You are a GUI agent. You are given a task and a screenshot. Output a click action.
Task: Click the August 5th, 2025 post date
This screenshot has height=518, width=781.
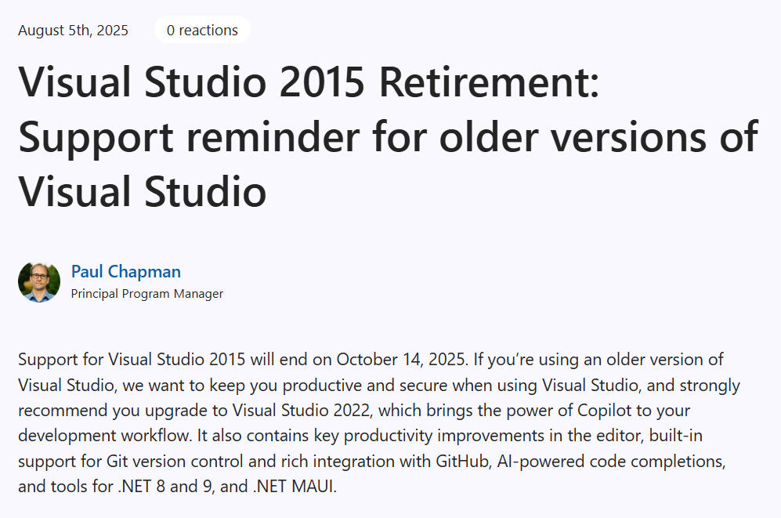coord(73,31)
